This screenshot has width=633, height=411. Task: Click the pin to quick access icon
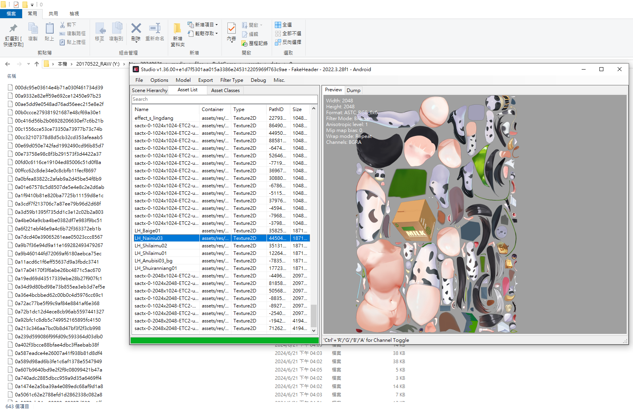(x=13, y=28)
